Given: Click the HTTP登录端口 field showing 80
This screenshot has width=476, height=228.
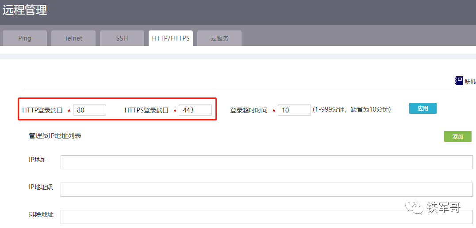Looking at the screenshot, I should click(x=89, y=110).
